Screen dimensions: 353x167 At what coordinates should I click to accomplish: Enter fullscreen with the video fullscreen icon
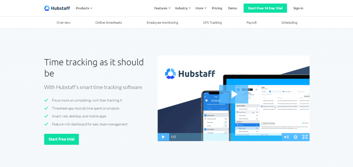click(305, 137)
